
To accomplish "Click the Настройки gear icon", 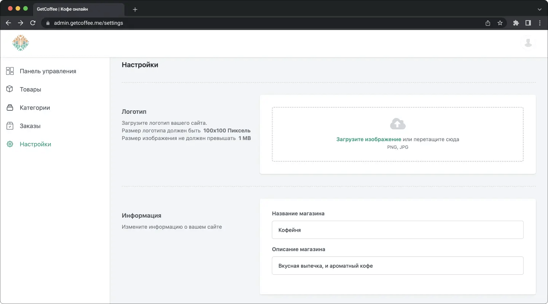I will 10,144.
